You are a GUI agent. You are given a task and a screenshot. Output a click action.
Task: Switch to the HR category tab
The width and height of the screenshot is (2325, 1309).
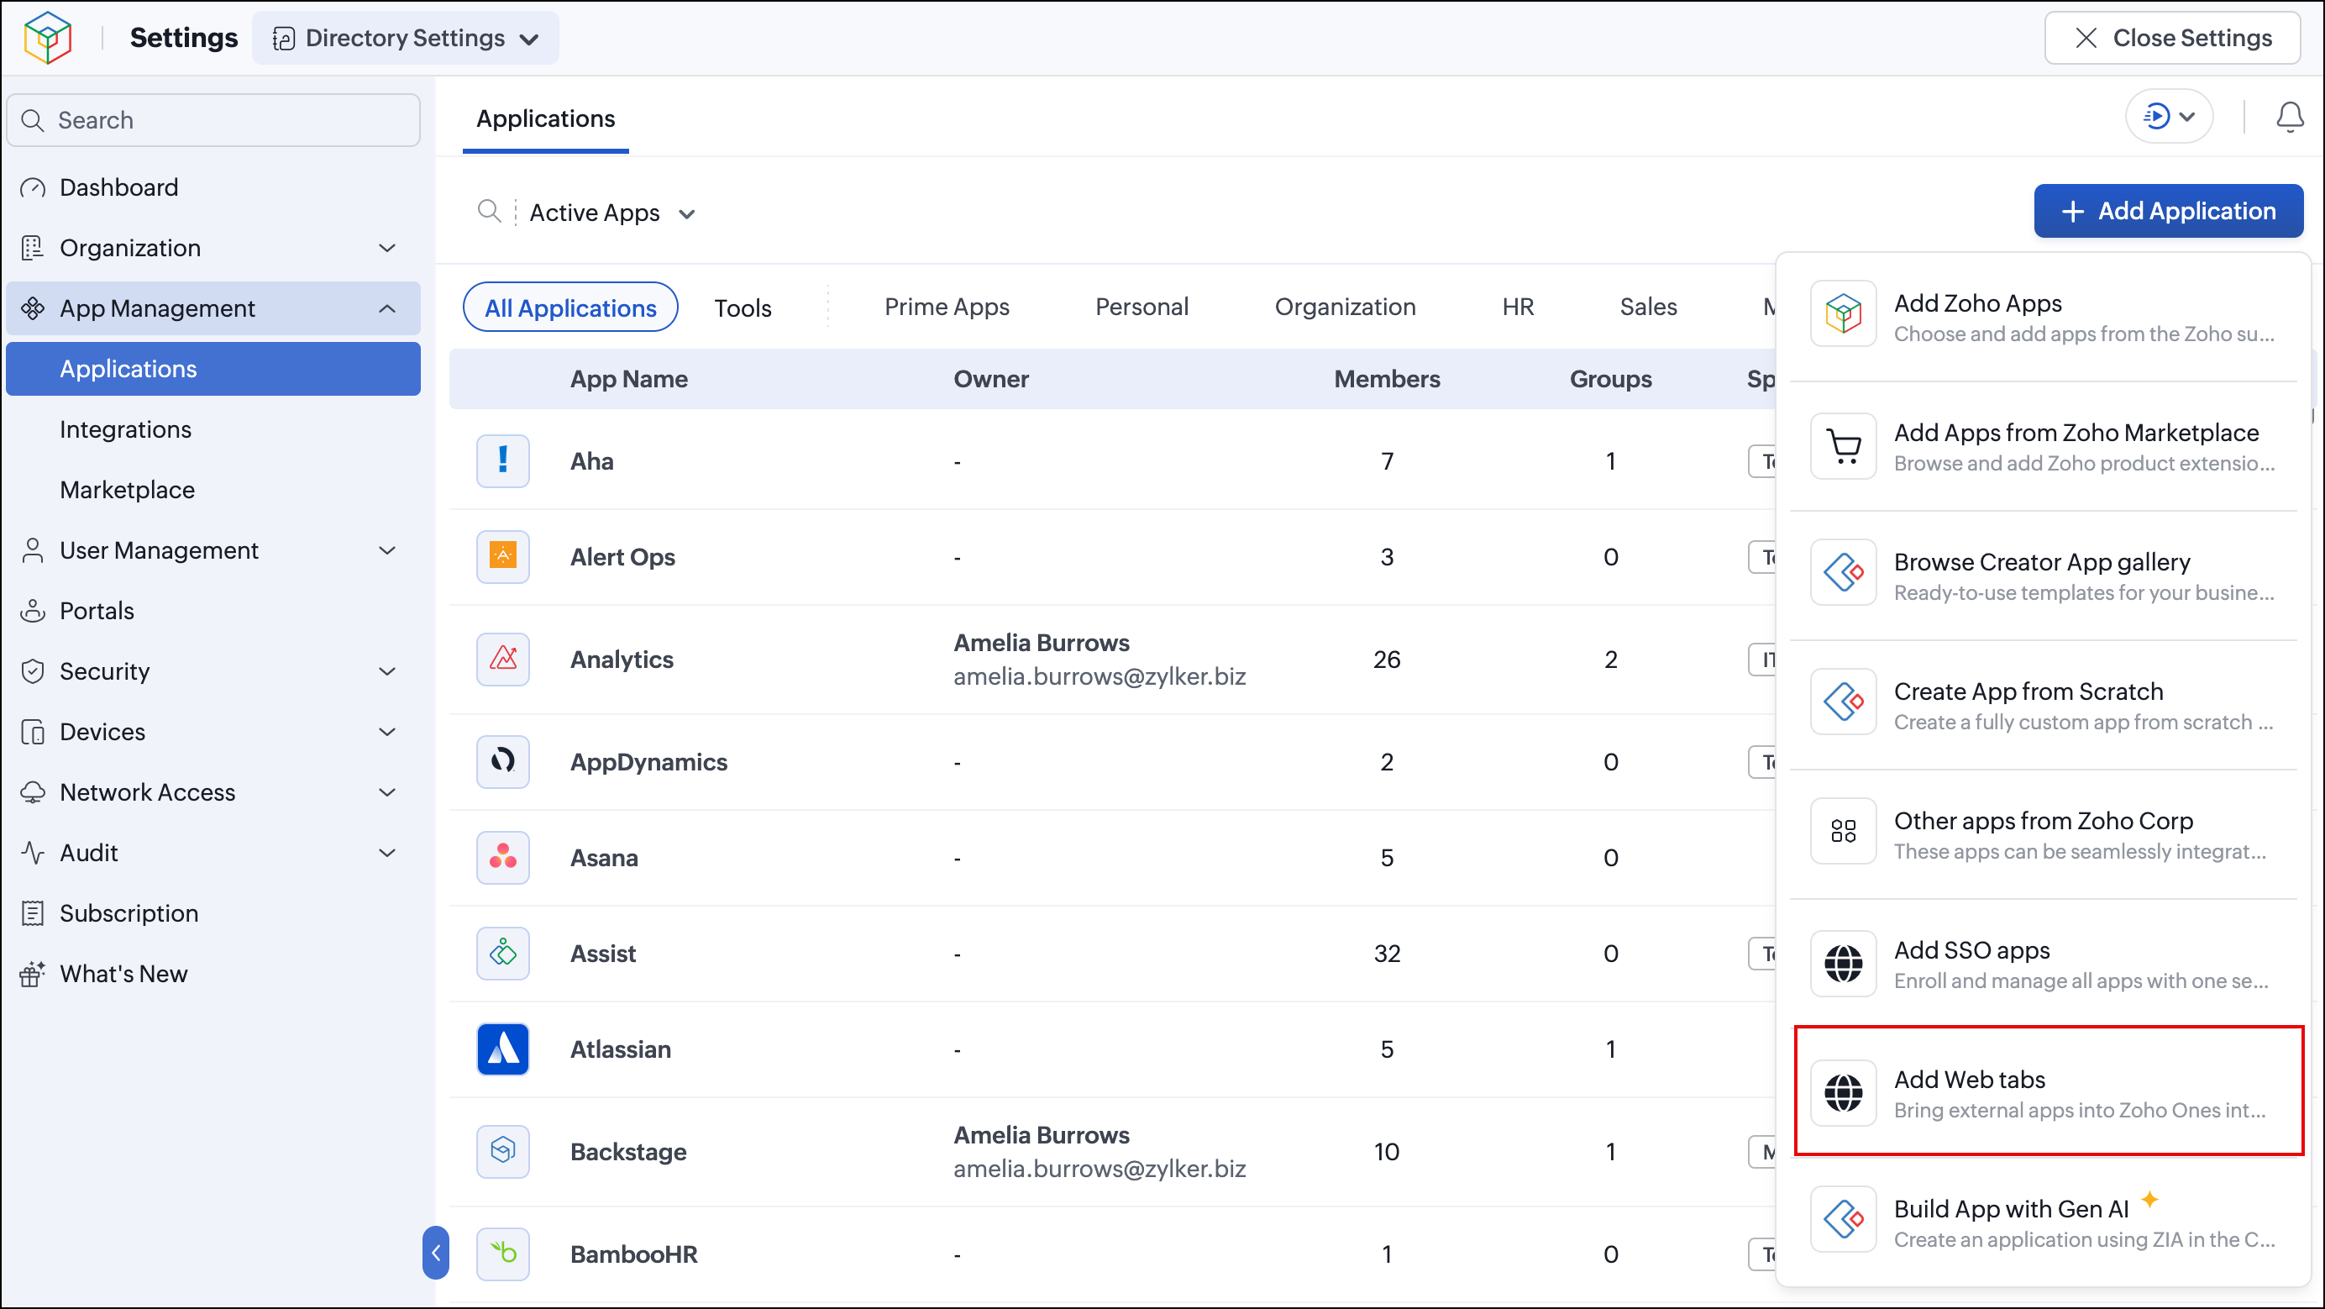(x=1518, y=307)
